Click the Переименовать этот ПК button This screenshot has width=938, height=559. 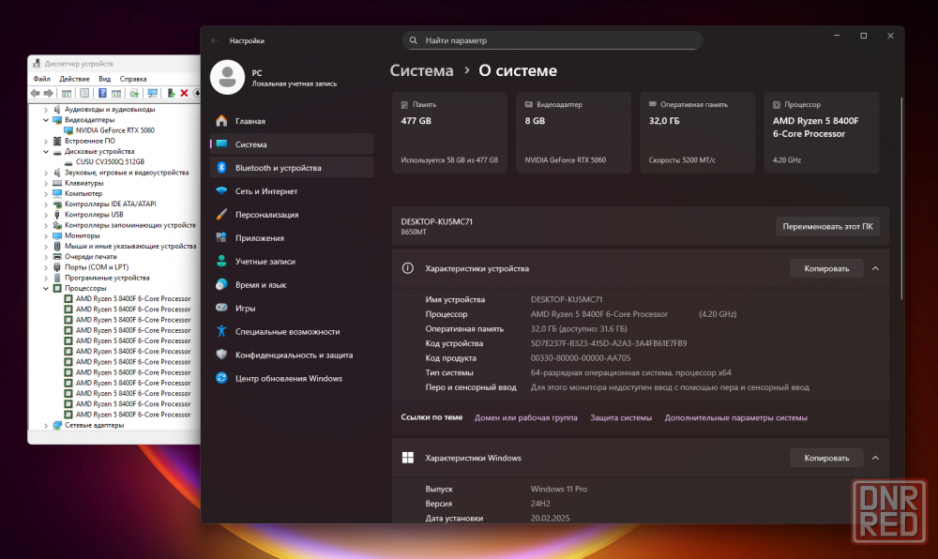point(827,226)
